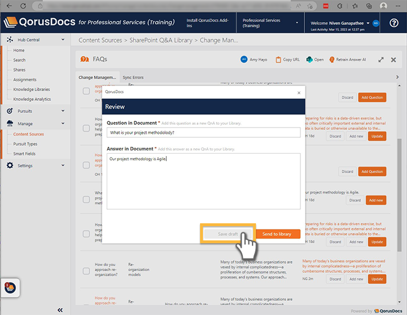Click the Pursuits target icon
407x315 pixels.
click(10, 111)
